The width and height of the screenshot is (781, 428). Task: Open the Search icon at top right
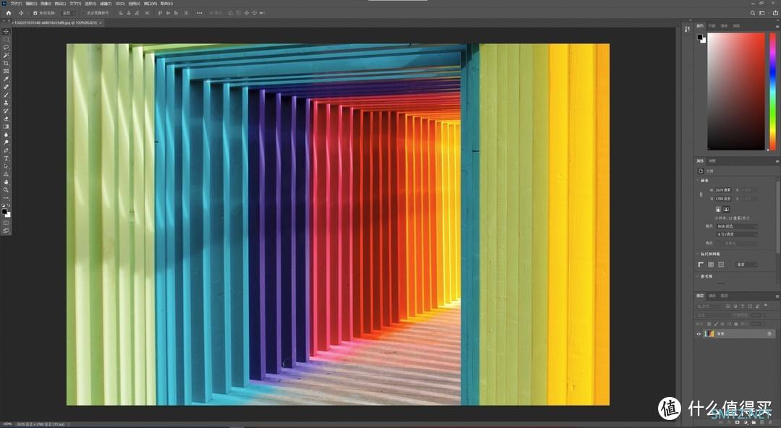coord(753,13)
